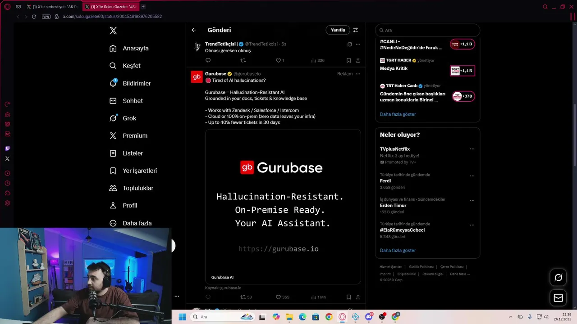Show more trends under Neler oluyor
577x324 pixels.
coord(398,250)
